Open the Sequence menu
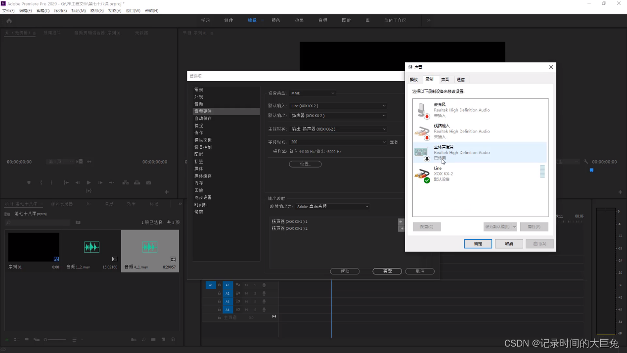 (60, 10)
